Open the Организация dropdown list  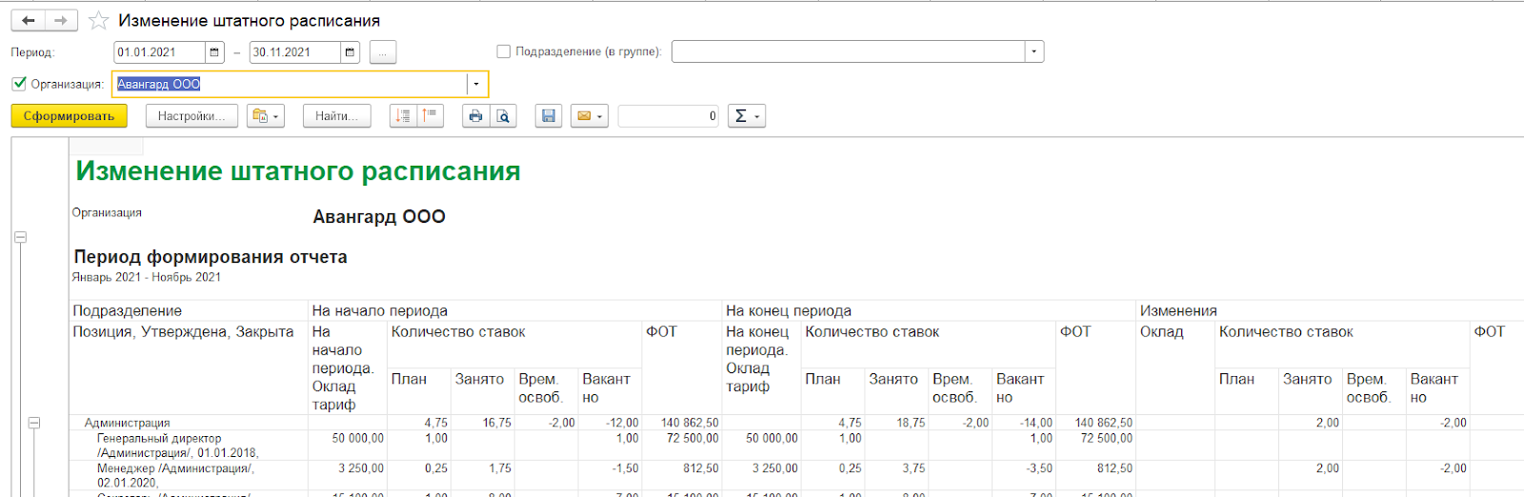tap(476, 85)
